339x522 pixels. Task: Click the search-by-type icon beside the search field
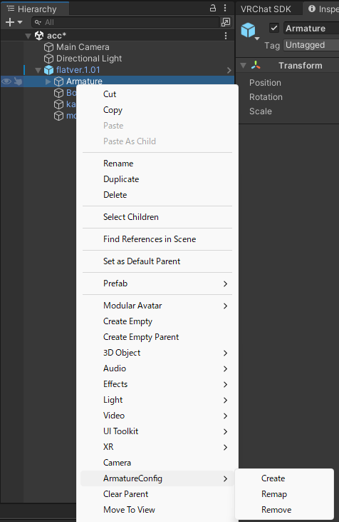click(226, 22)
